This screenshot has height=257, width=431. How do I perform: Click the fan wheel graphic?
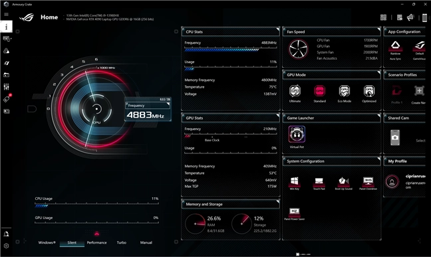click(298, 49)
